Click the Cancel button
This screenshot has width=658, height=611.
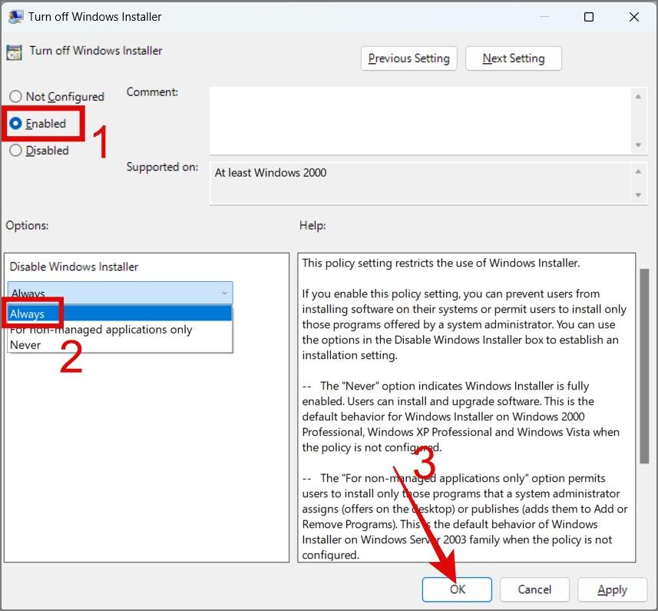point(534,589)
